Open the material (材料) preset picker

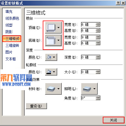coord(53,89)
